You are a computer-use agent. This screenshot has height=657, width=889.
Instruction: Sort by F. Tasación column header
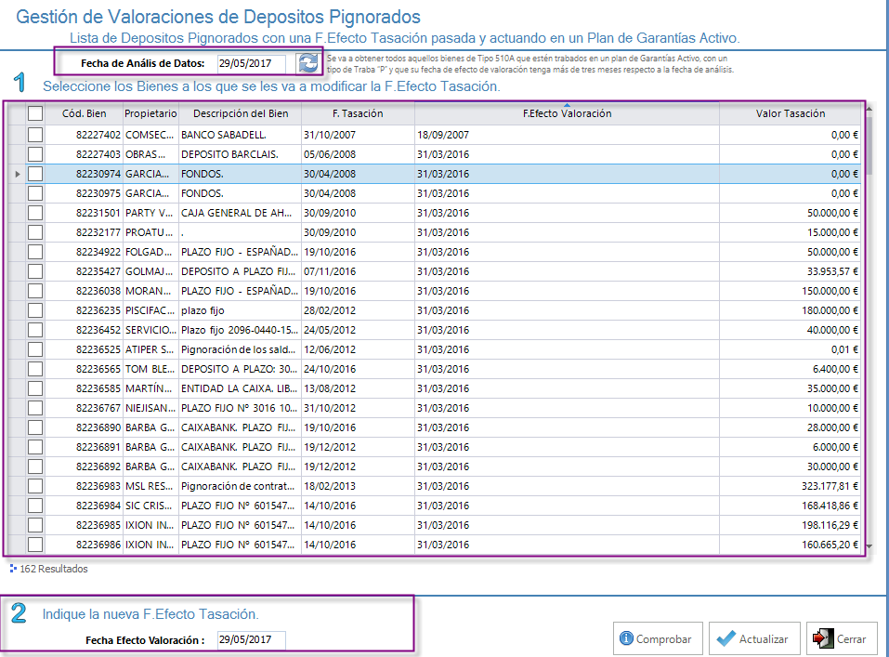[358, 113]
